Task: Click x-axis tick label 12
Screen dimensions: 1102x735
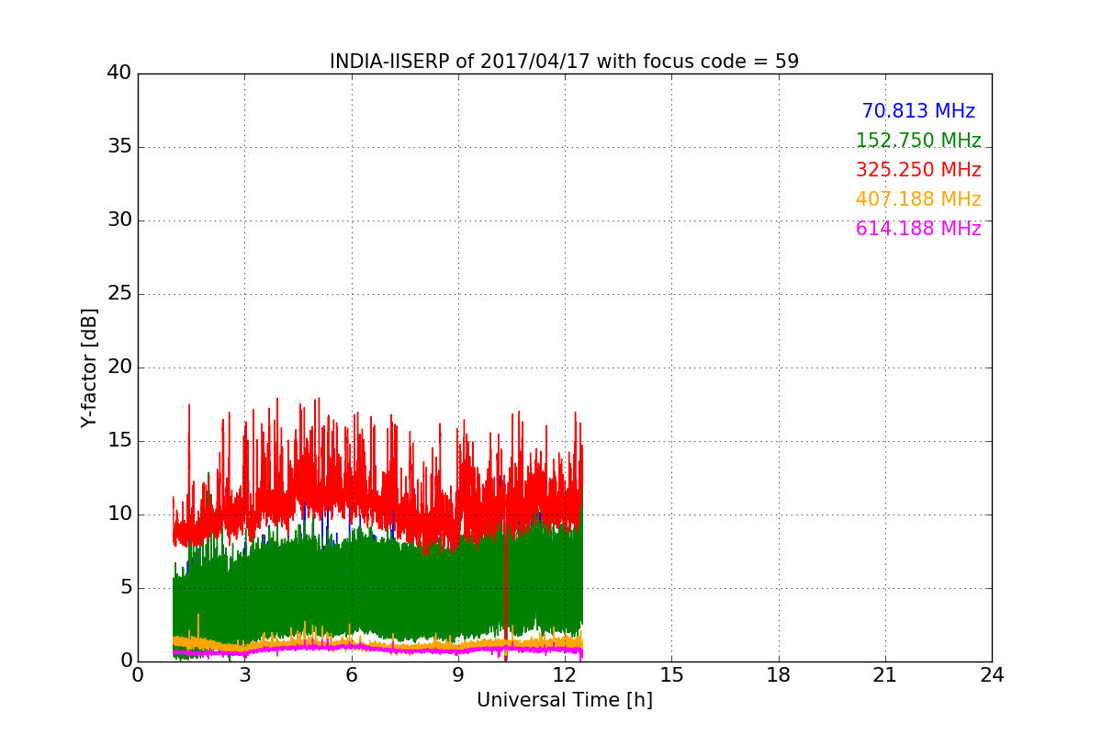Action: point(565,675)
